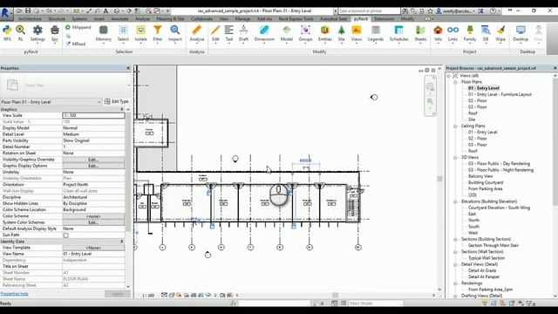Open the Site tree tool
Viewport: 558px width, 314px height.
point(341,33)
